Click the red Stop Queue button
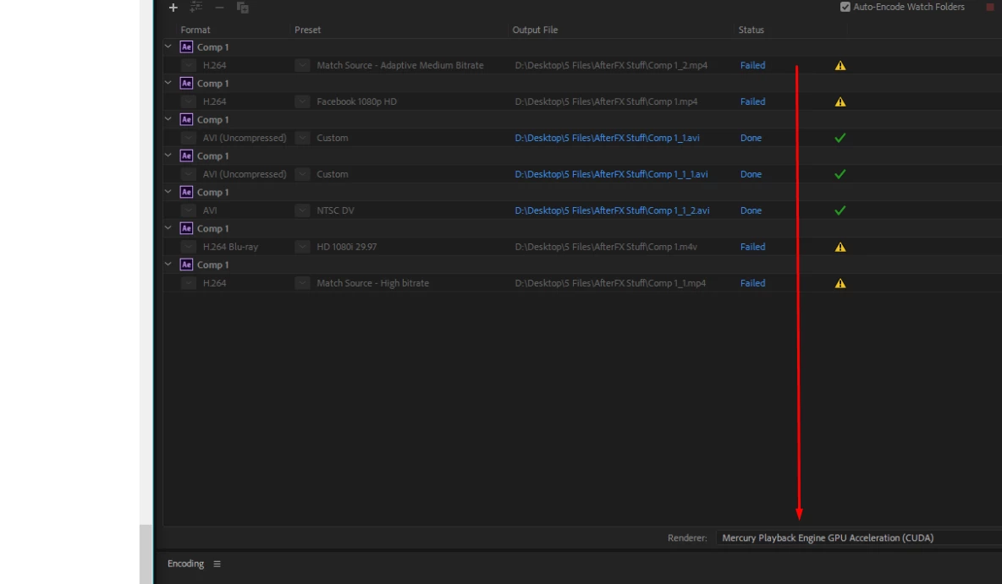Screen dimensions: 1002x584 [x=990, y=7]
